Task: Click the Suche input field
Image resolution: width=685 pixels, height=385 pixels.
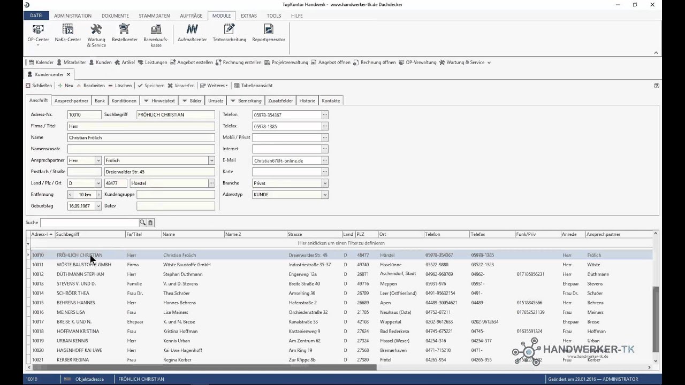Action: pyautogui.click(x=89, y=222)
